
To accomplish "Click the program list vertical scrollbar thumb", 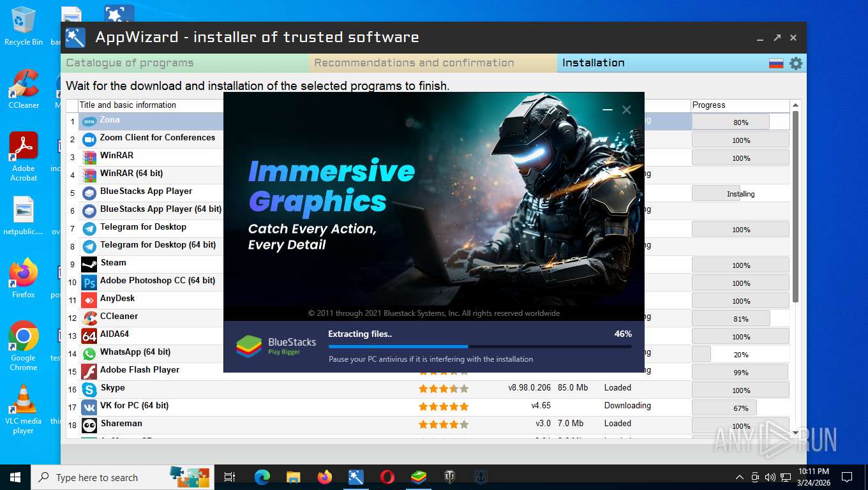I will pyautogui.click(x=795, y=207).
